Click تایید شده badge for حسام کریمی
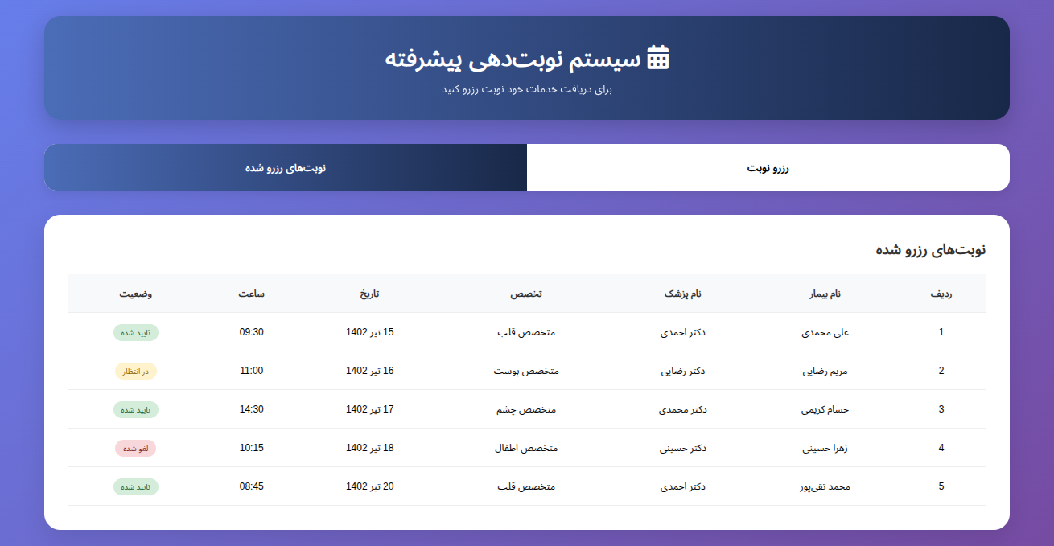The image size is (1054, 546). click(136, 410)
